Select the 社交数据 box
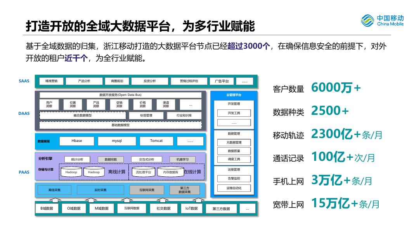This screenshot has height=232, width=414. click(x=163, y=208)
